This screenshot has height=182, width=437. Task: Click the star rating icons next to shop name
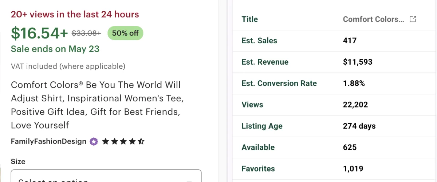pos(123,141)
